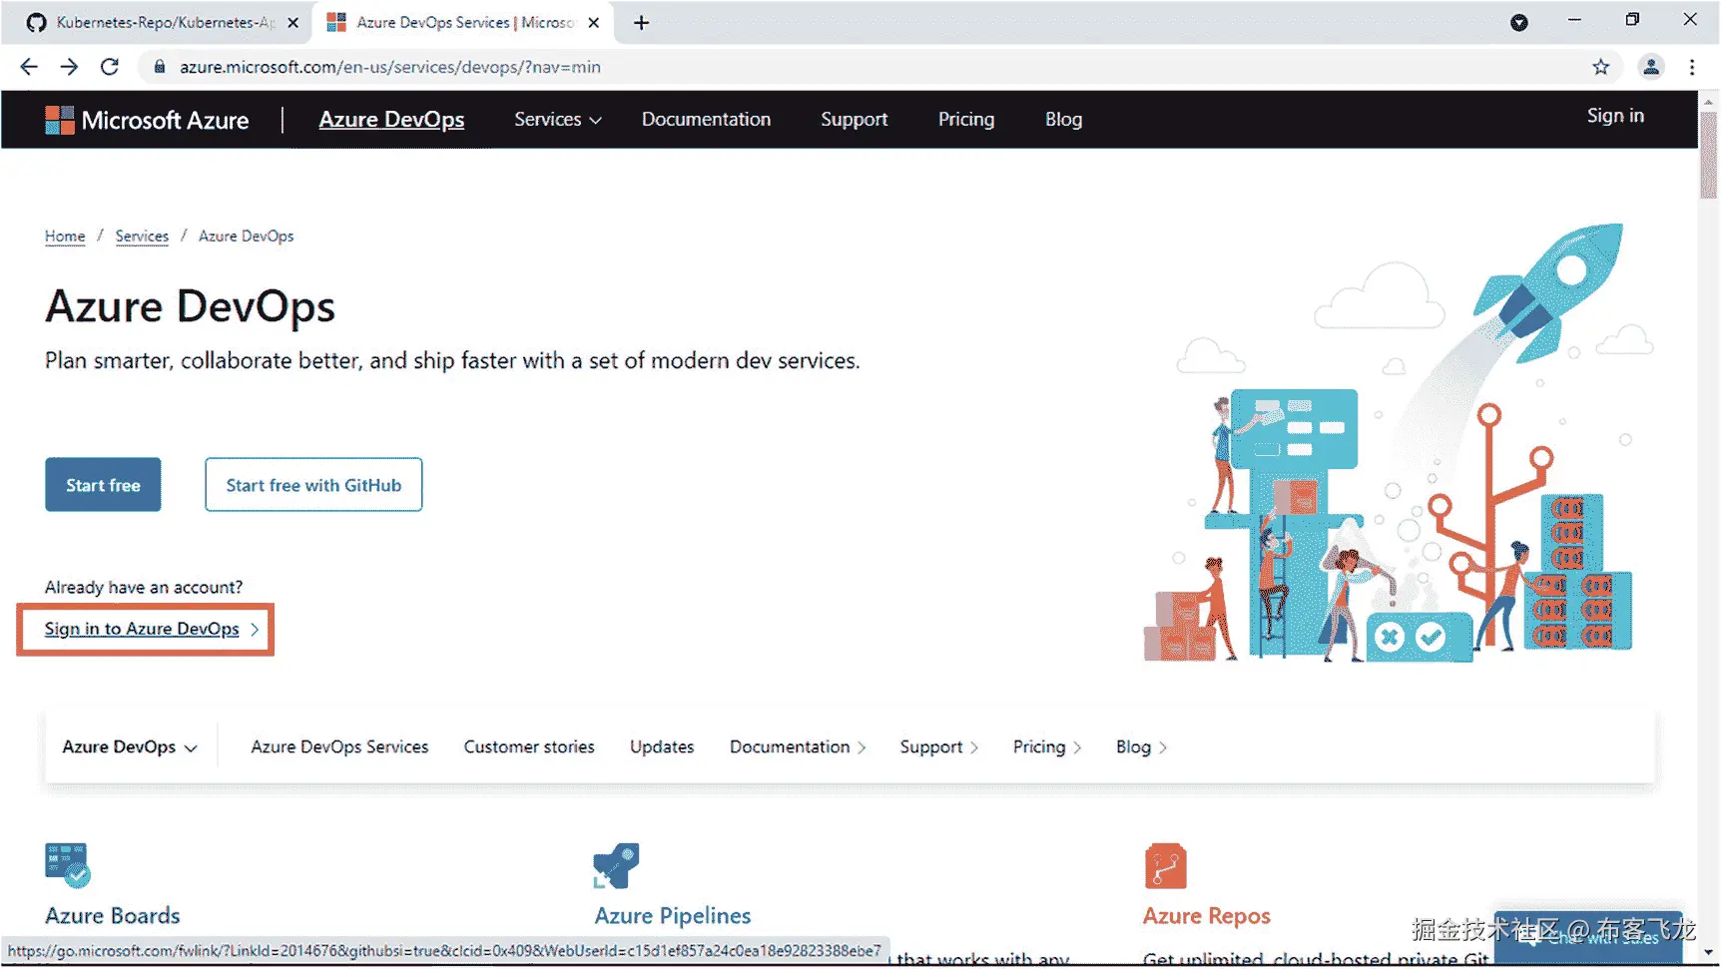Click the 'Already have an account?' text
Viewport: 1722px width, 969px height.
144,588
